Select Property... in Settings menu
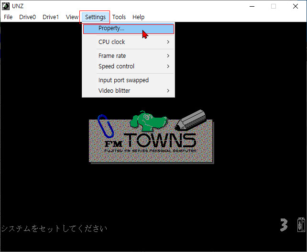Image resolution: width=307 pixels, height=252 pixels. coord(129,29)
